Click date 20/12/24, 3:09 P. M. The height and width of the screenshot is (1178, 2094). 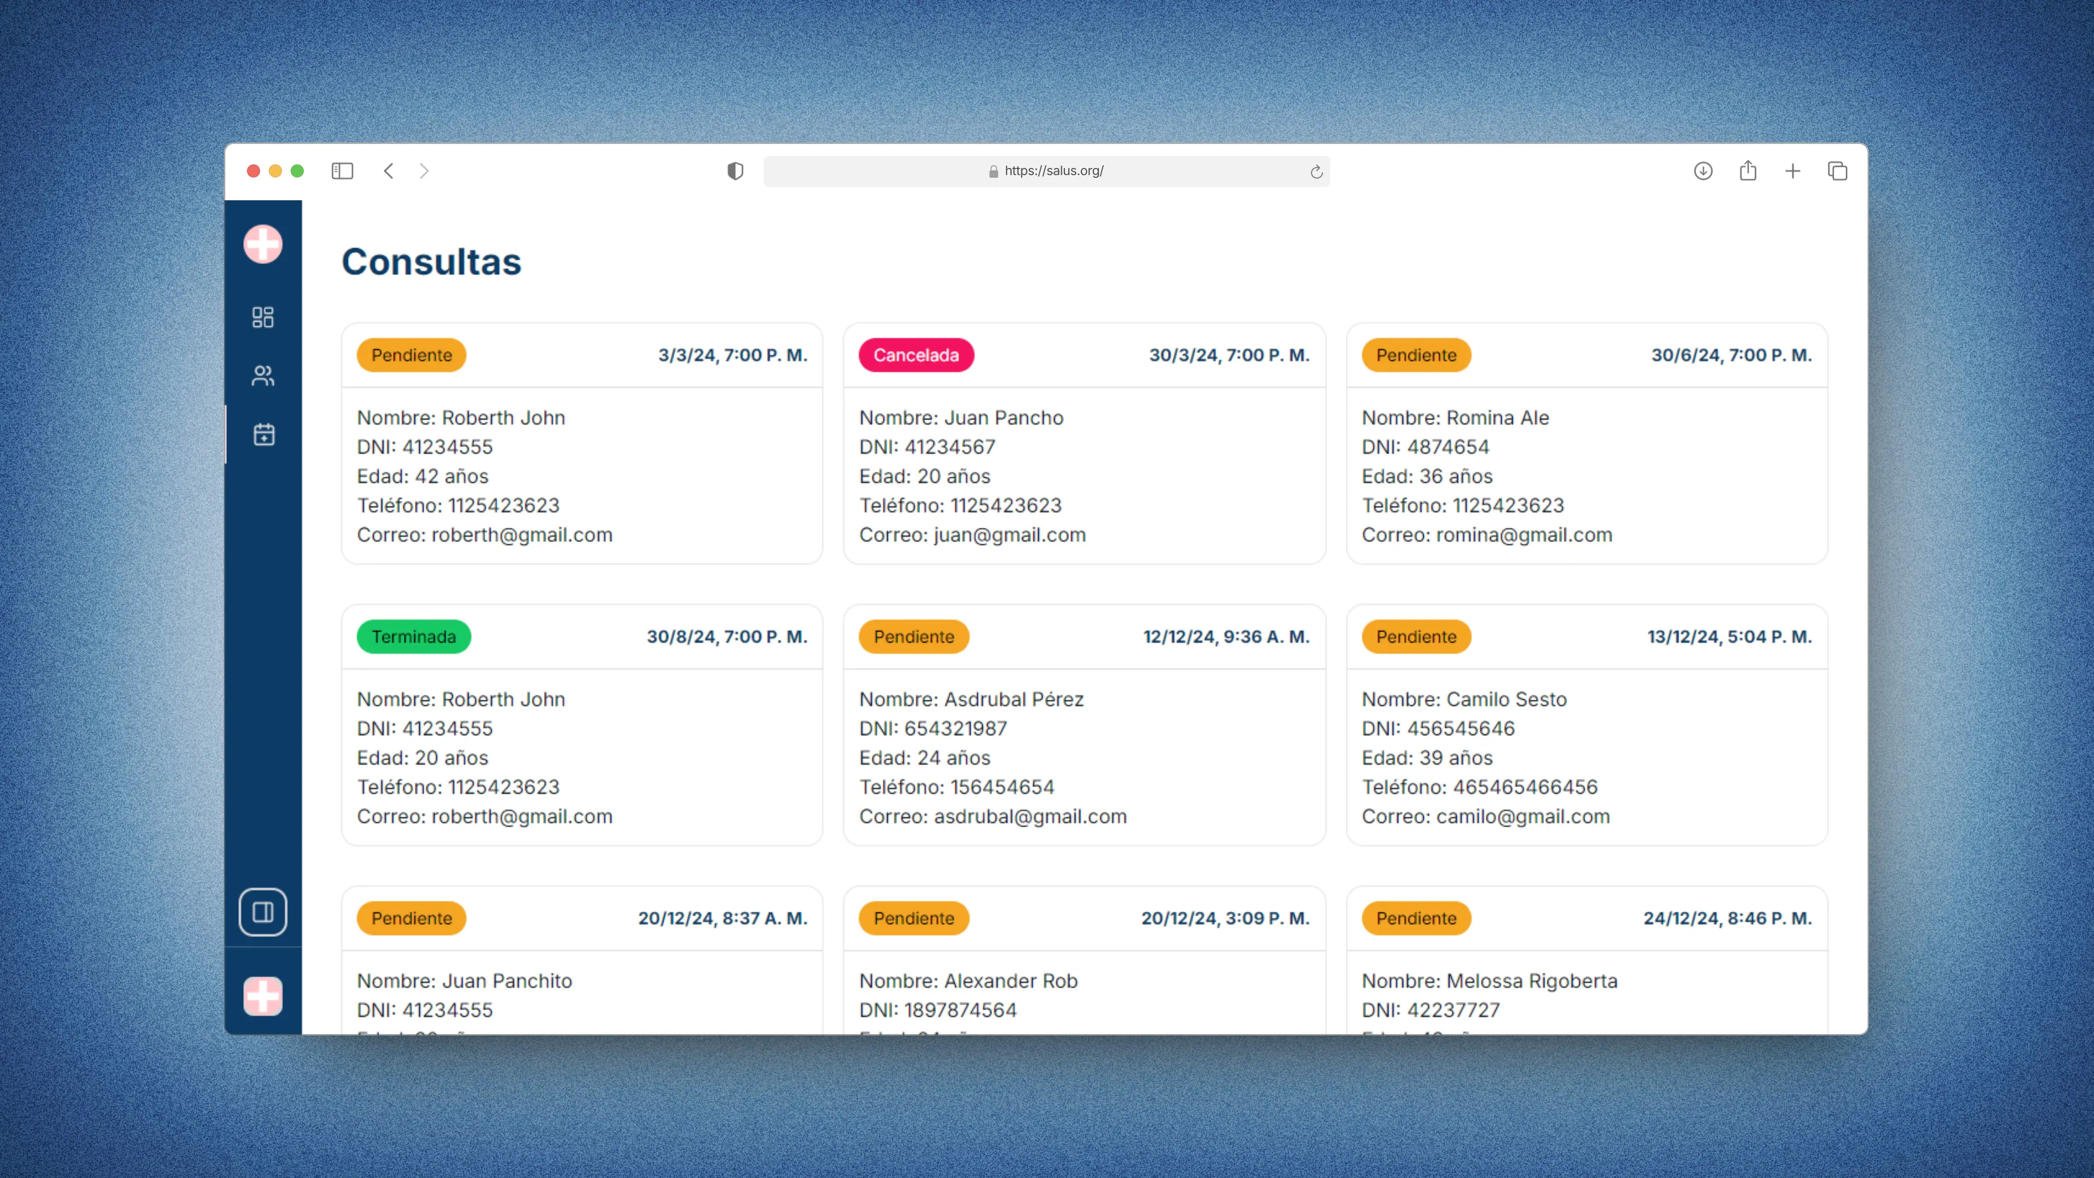click(1226, 918)
